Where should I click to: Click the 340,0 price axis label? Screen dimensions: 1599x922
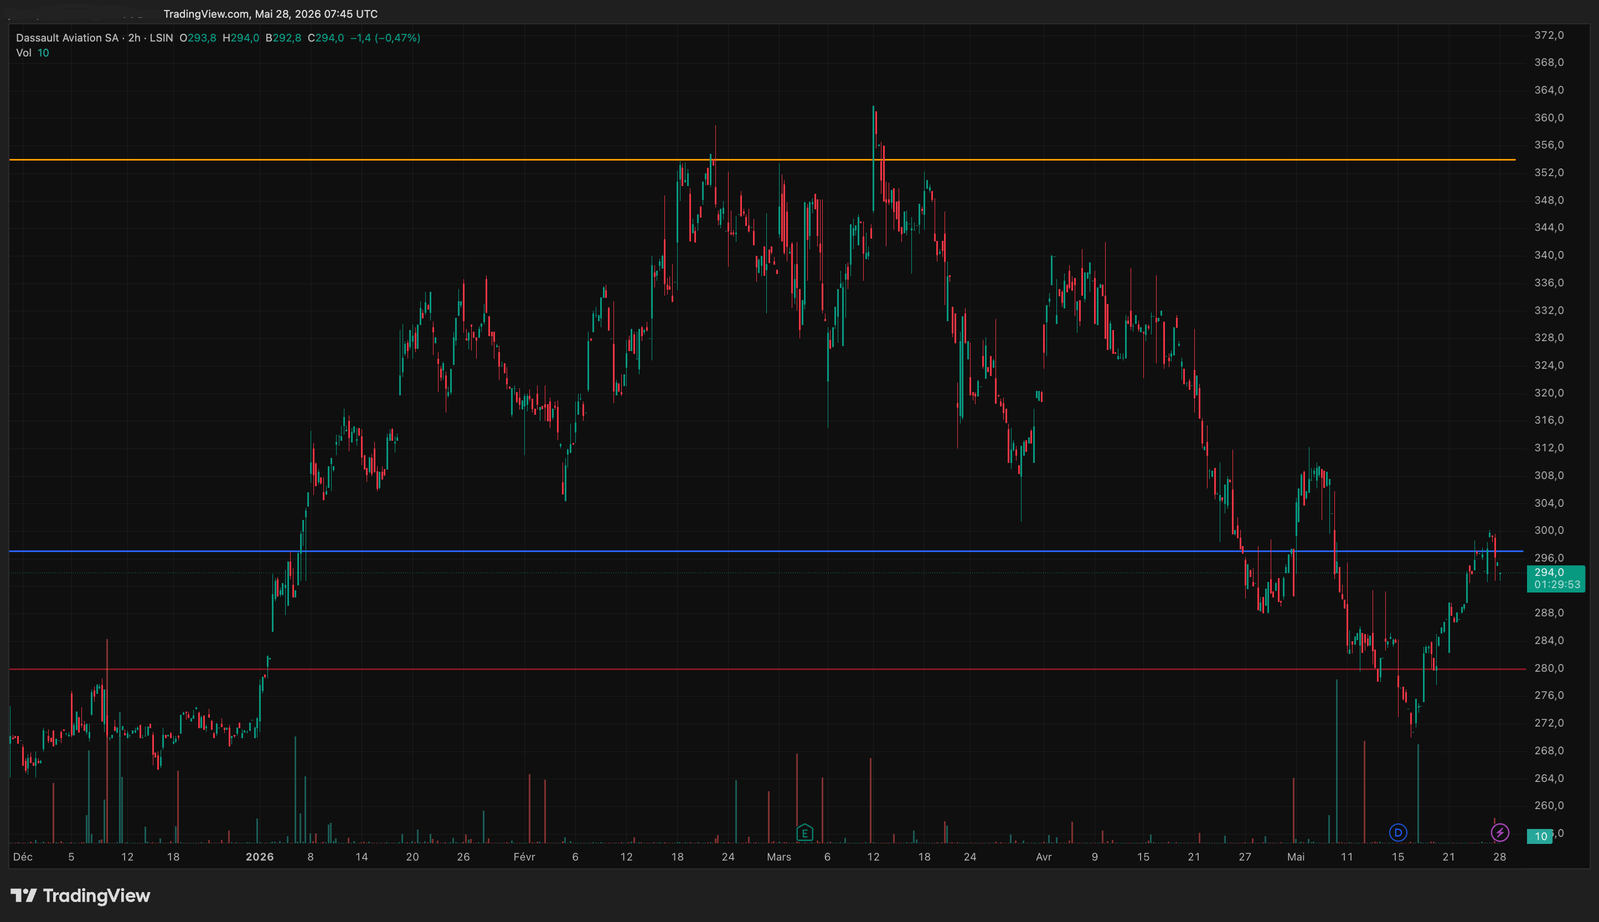click(x=1549, y=255)
